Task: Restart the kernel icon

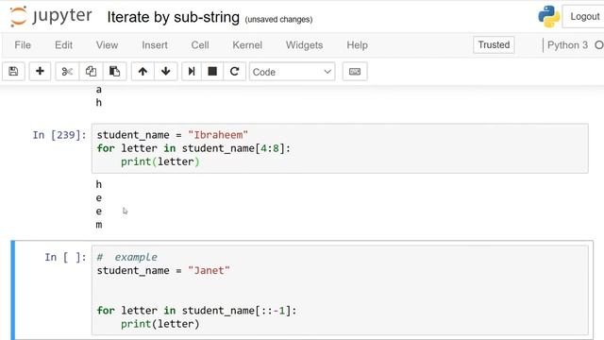Action: (234, 72)
